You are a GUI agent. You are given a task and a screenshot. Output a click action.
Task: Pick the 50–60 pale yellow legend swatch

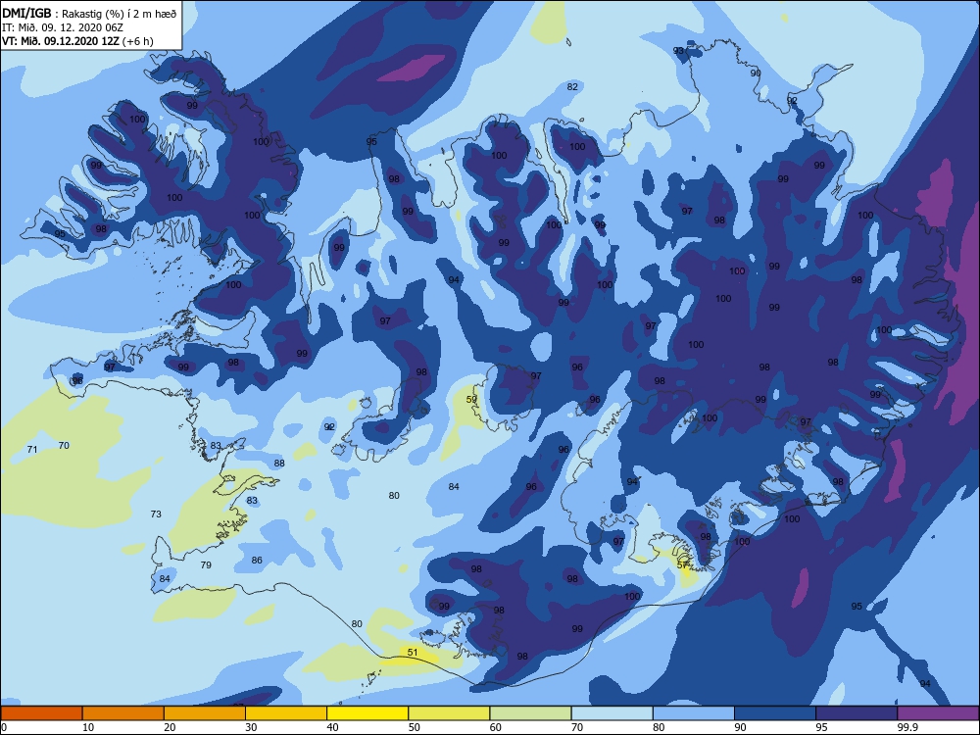[449, 713]
